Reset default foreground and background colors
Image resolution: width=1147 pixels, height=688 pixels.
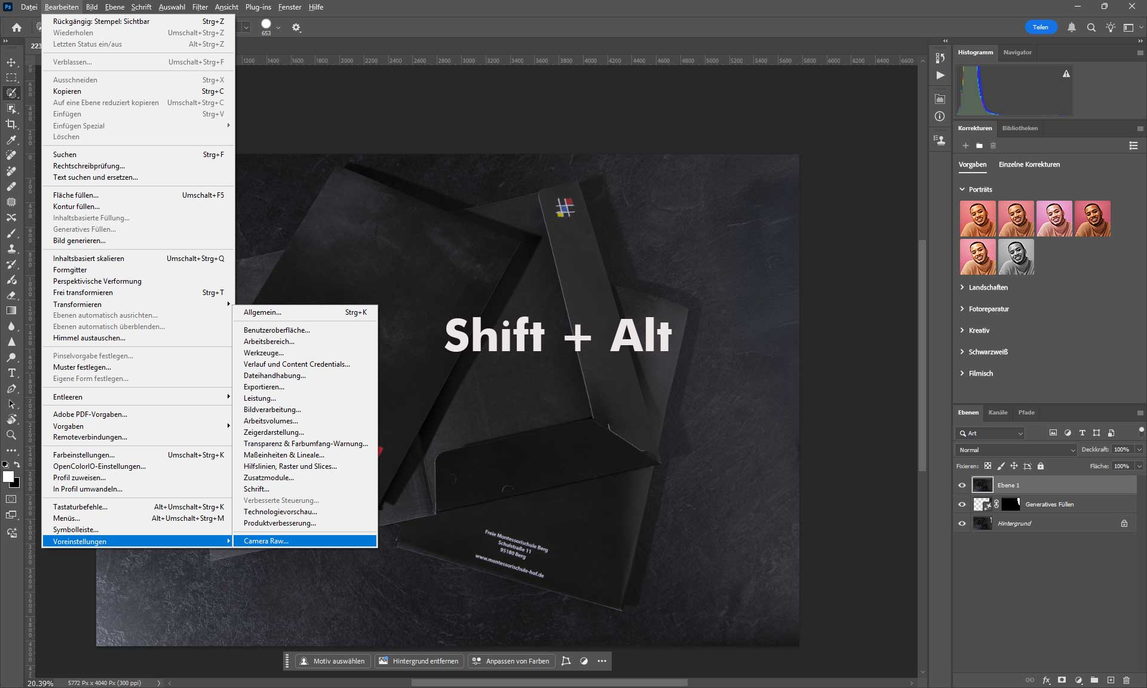click(x=5, y=465)
